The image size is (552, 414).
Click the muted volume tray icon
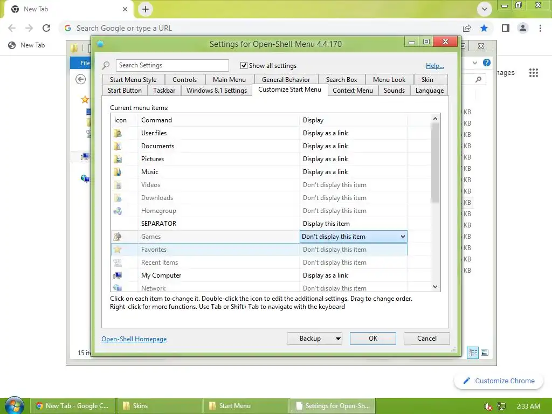click(488, 406)
